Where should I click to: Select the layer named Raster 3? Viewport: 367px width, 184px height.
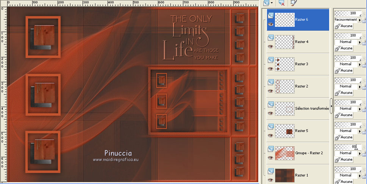tap(301, 64)
